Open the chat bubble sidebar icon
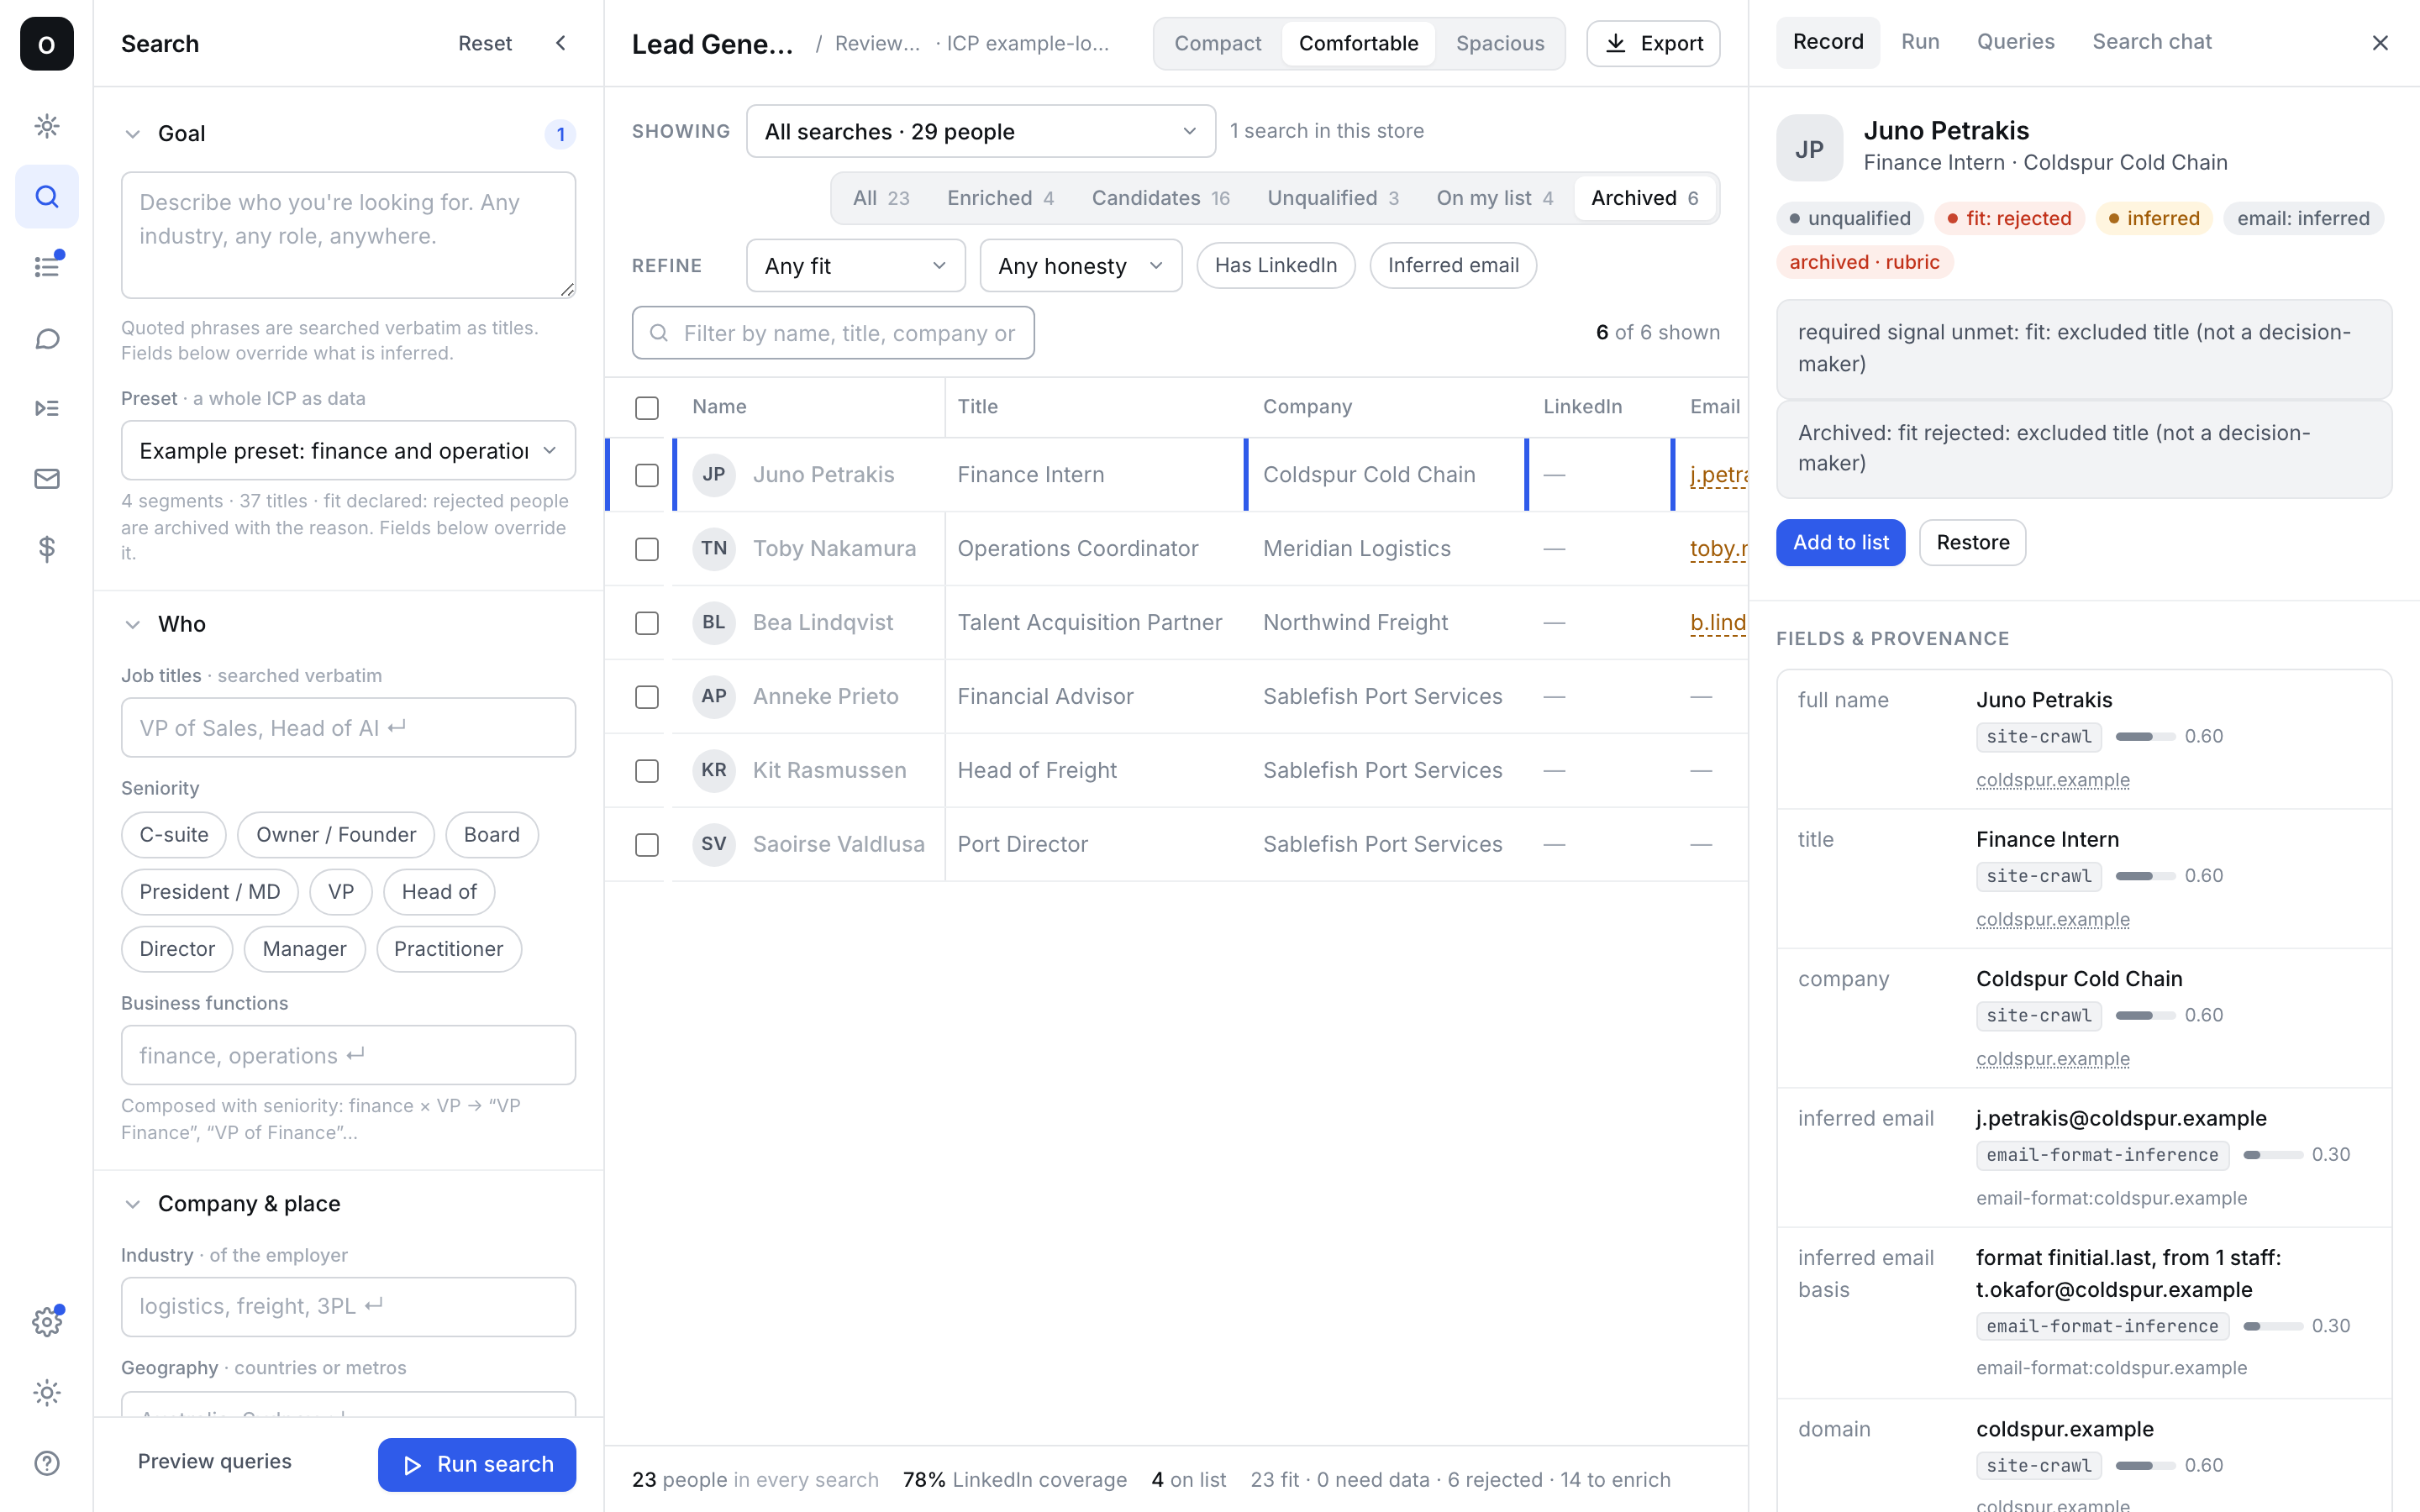This screenshot has height=1512, width=2420. [x=47, y=338]
